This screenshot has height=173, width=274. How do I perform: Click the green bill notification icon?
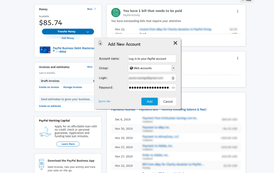116,12
